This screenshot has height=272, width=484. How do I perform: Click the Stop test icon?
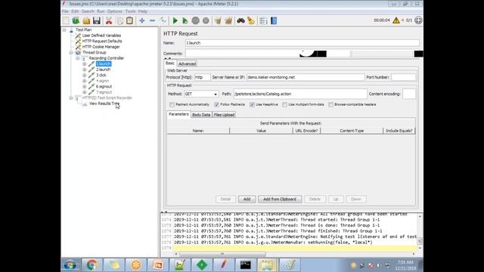(195, 20)
